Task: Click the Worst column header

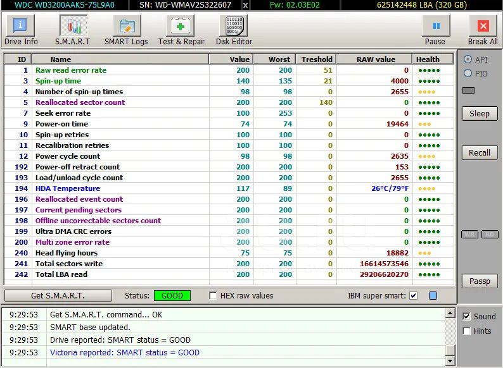Action: point(274,59)
